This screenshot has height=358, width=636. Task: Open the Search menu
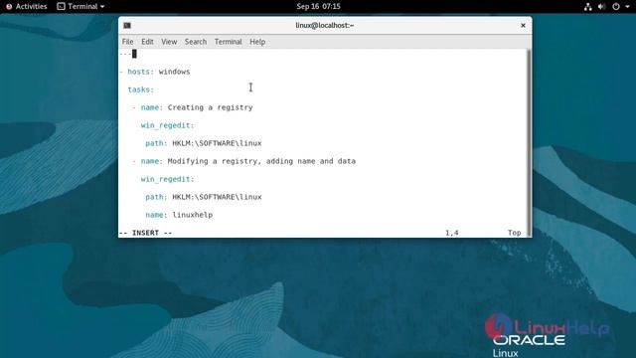[x=196, y=42]
